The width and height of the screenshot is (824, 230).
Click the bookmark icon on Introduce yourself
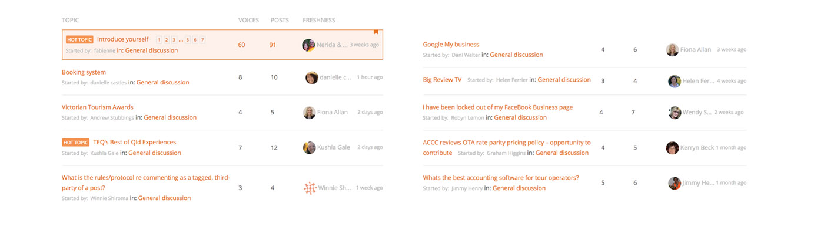[376, 32]
